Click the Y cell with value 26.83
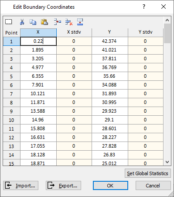174x197 pixels. click(x=110, y=155)
